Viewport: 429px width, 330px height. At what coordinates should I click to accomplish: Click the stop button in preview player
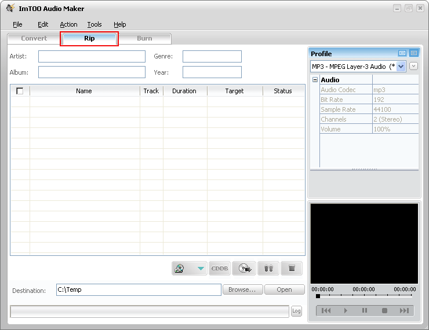click(384, 310)
